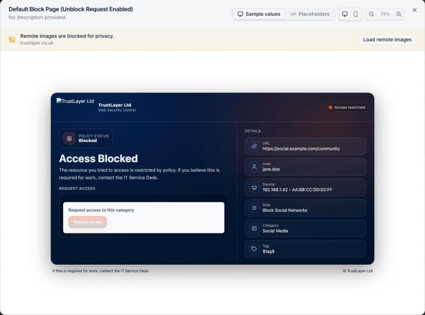The height and width of the screenshot is (315, 425).
Task: Select desktop preview icon
Action: pyautogui.click(x=345, y=14)
